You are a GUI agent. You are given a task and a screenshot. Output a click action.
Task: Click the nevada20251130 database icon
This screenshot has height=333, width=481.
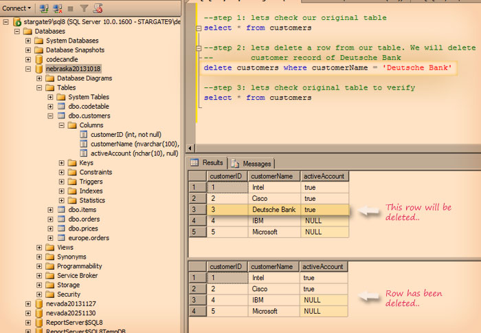(39, 313)
